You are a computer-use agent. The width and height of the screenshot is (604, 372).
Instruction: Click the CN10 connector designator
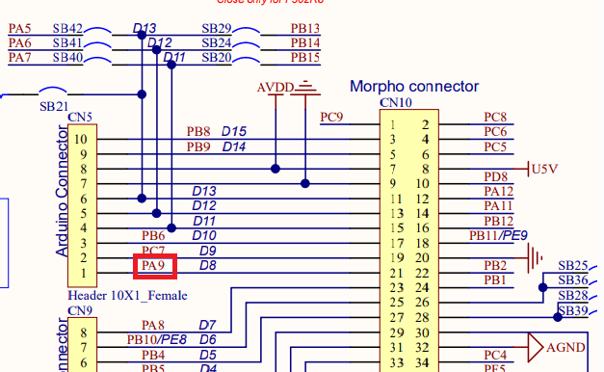pyautogui.click(x=396, y=102)
